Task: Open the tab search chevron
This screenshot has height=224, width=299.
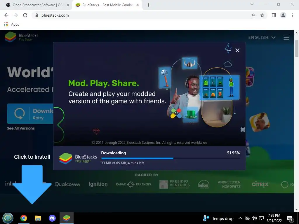Action: point(252,4)
